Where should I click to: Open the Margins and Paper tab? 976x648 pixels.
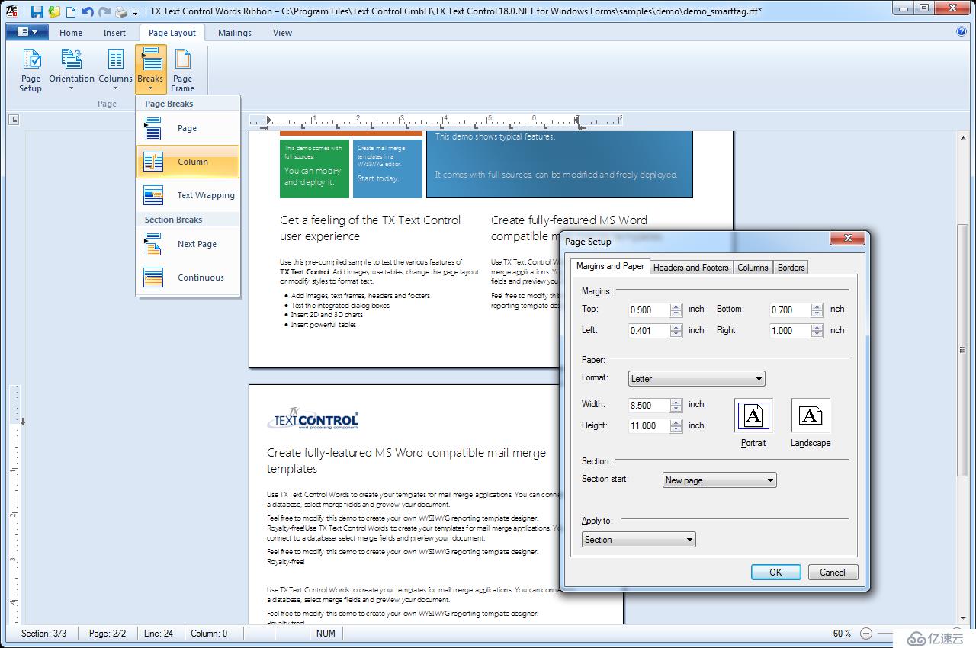[x=610, y=266]
